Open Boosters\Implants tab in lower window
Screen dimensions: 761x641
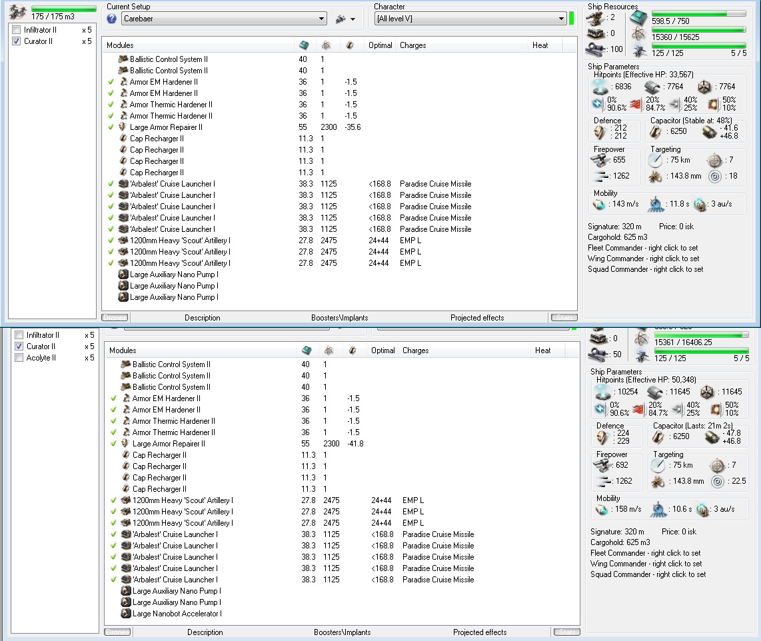click(x=342, y=632)
